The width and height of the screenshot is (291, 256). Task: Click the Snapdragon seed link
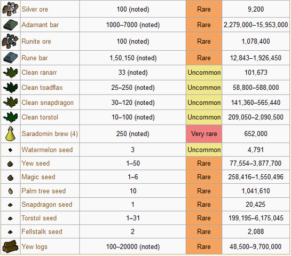coord(47,204)
